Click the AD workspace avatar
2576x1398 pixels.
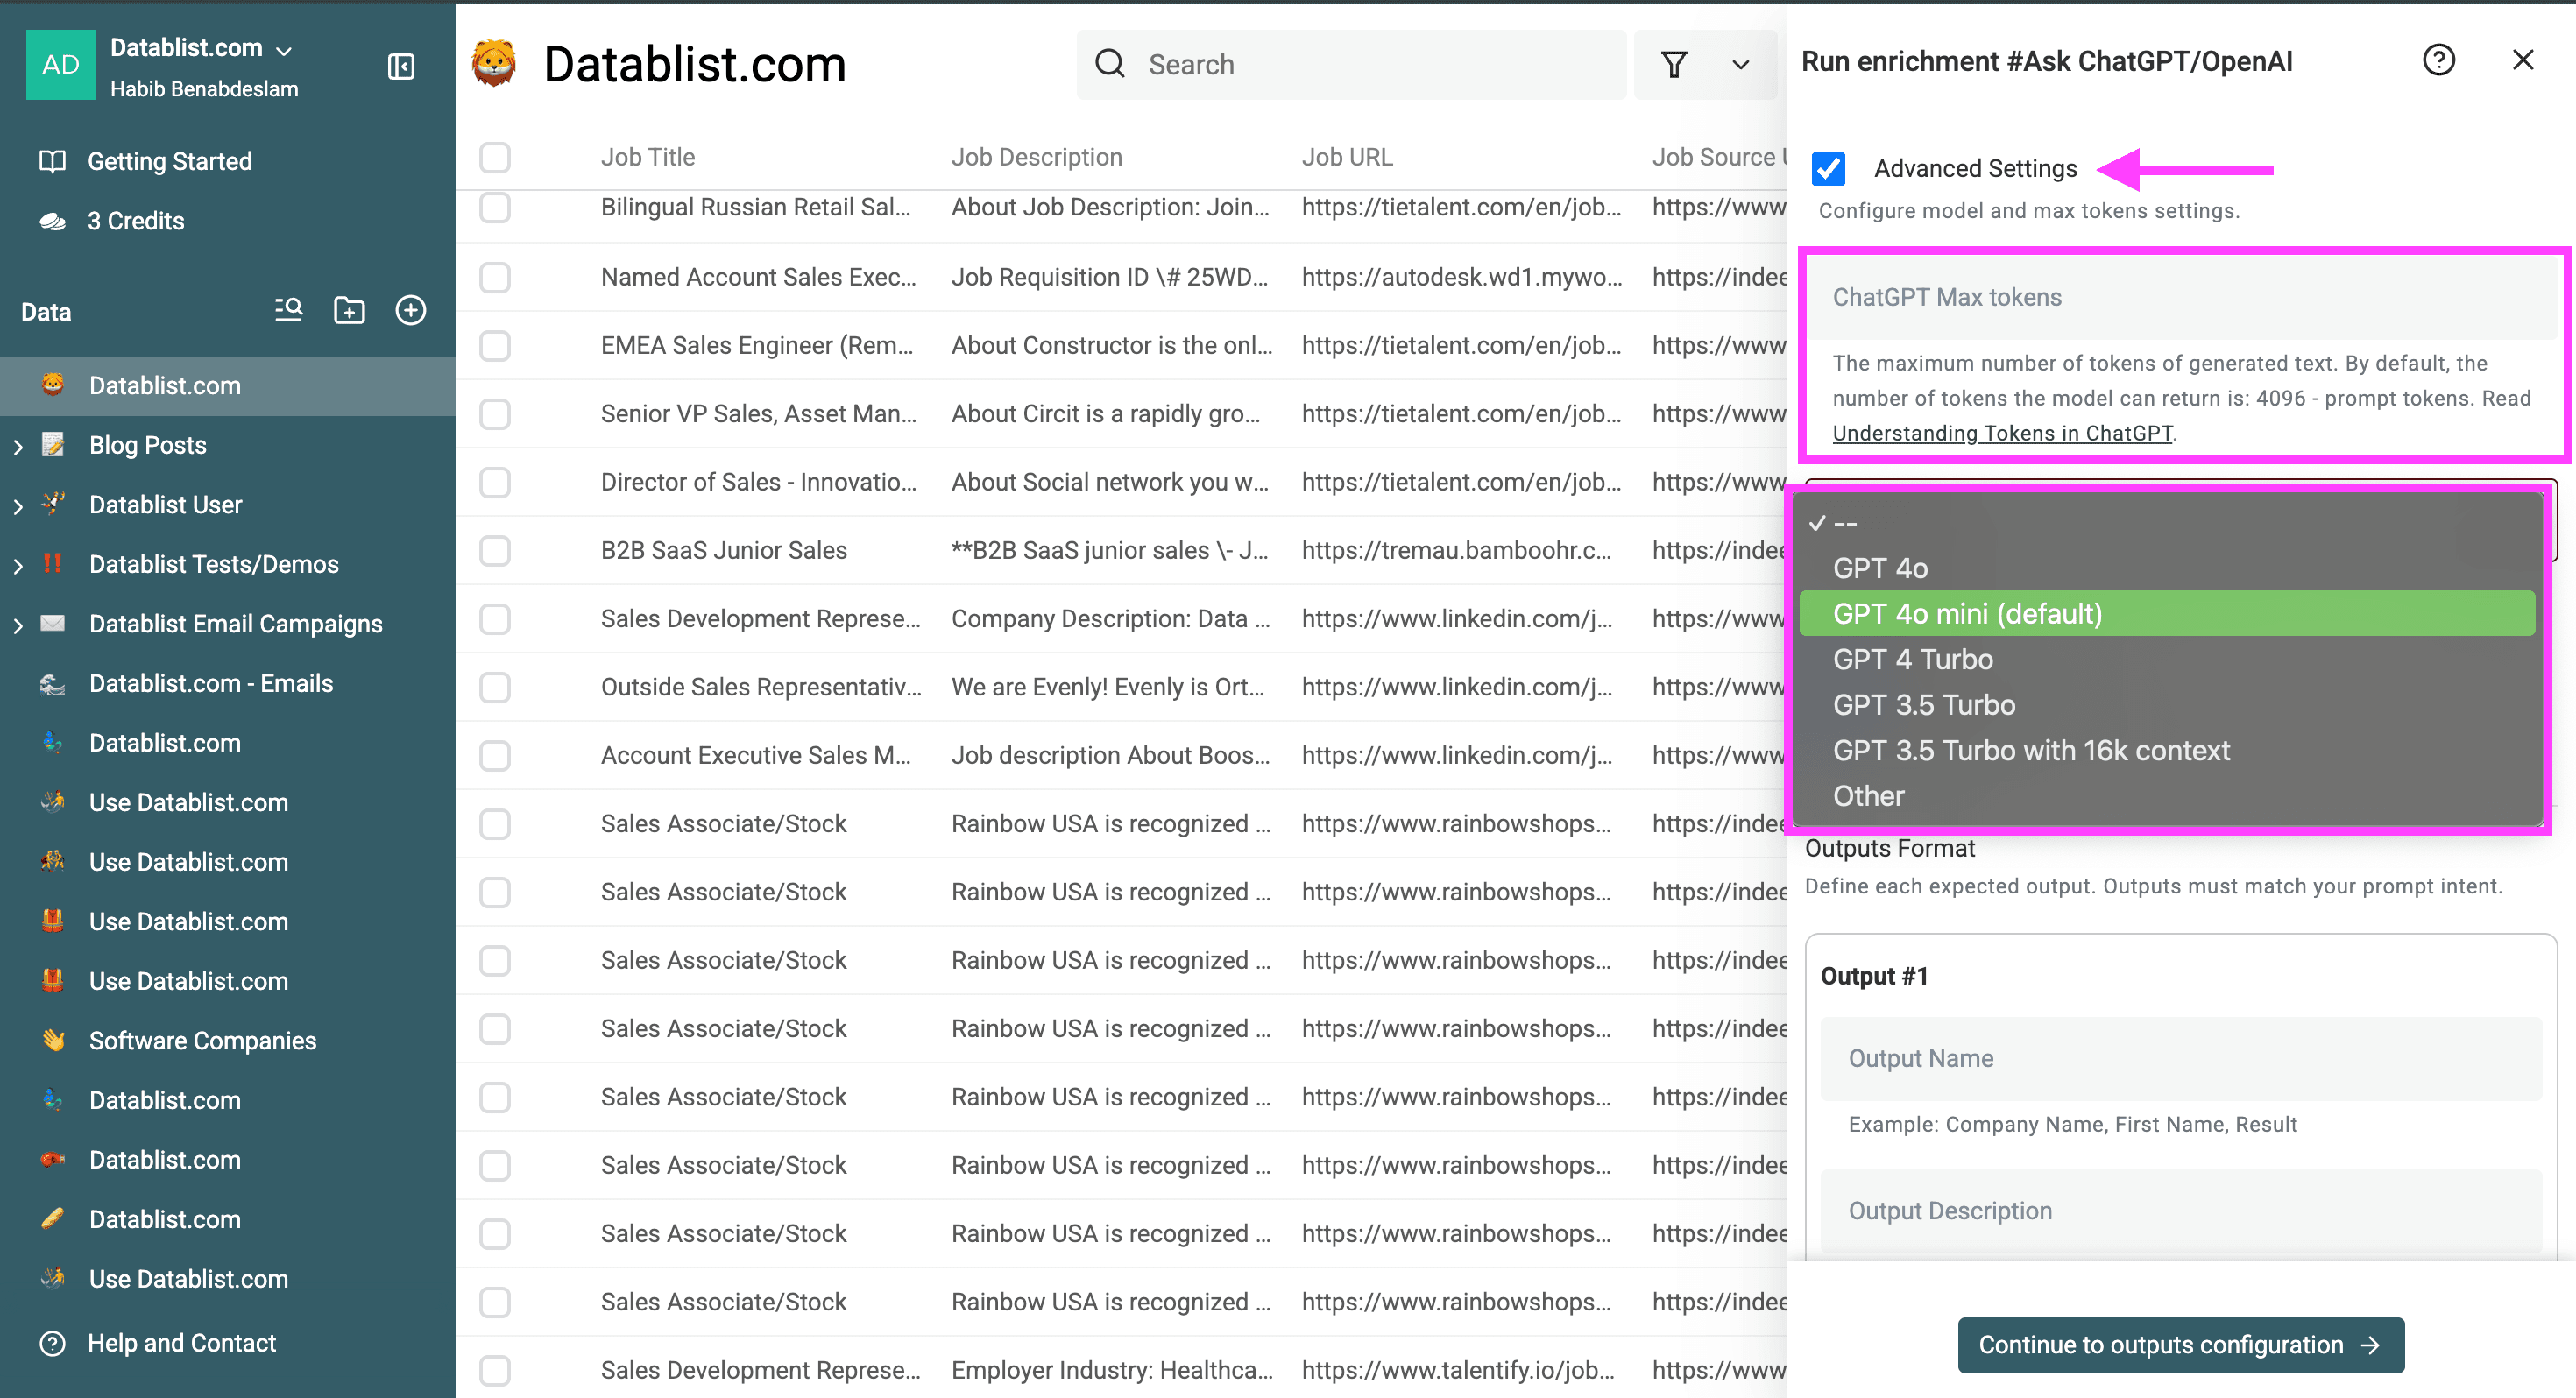(x=61, y=65)
